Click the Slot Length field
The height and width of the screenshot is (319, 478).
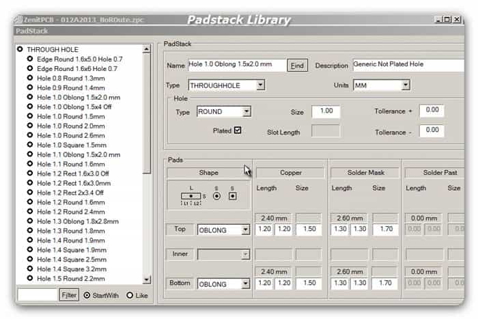pos(326,131)
